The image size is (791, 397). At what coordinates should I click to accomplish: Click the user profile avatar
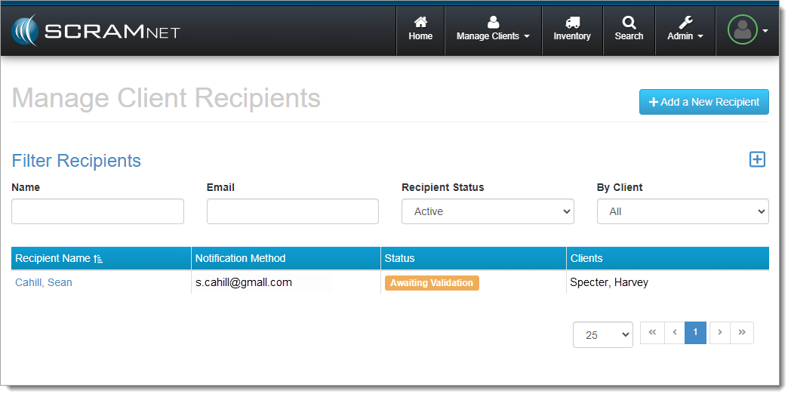(743, 30)
